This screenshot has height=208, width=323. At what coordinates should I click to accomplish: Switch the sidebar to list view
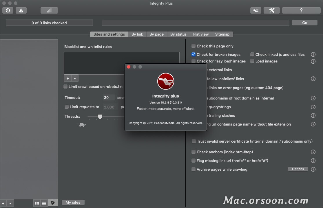(x=44, y=203)
